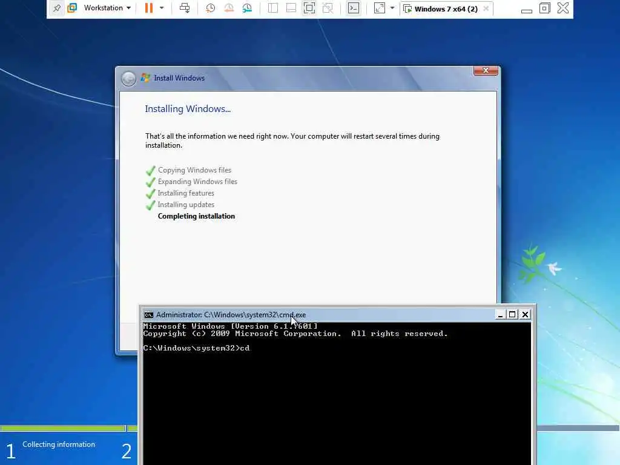Enter full screen mode icon

pyautogui.click(x=309, y=8)
